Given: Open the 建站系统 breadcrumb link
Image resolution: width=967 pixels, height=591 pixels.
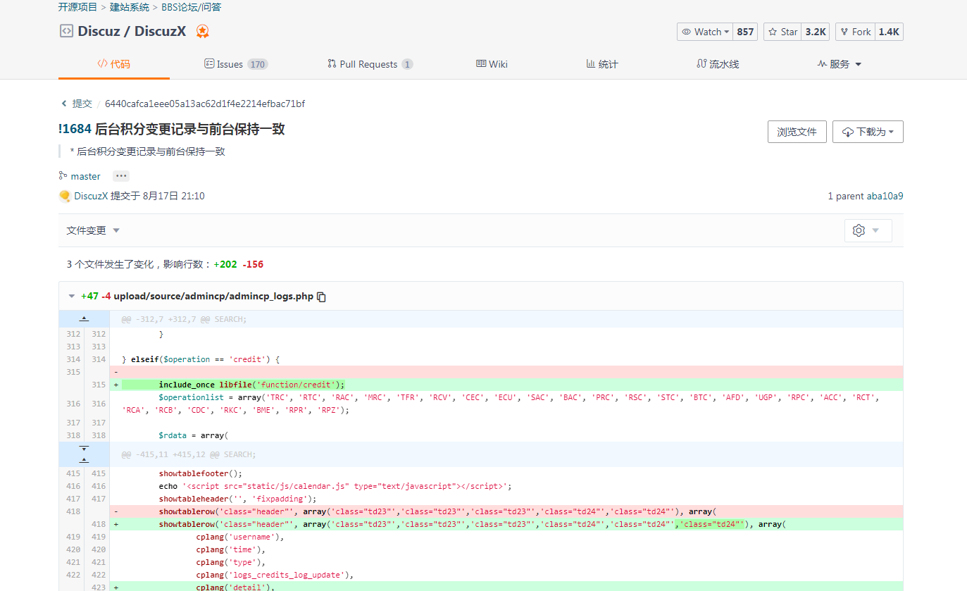Looking at the screenshot, I should [x=130, y=7].
